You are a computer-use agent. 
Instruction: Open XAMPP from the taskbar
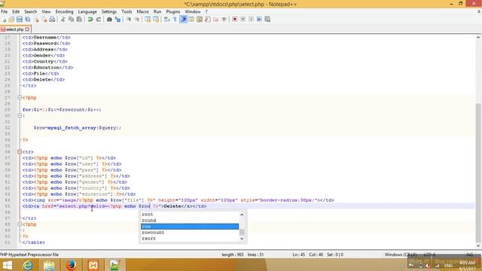click(x=93, y=265)
